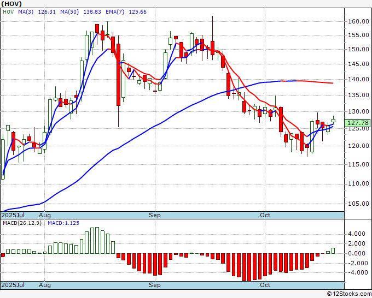
Task: Click the 145.00 price axis label
Action: 358,64
